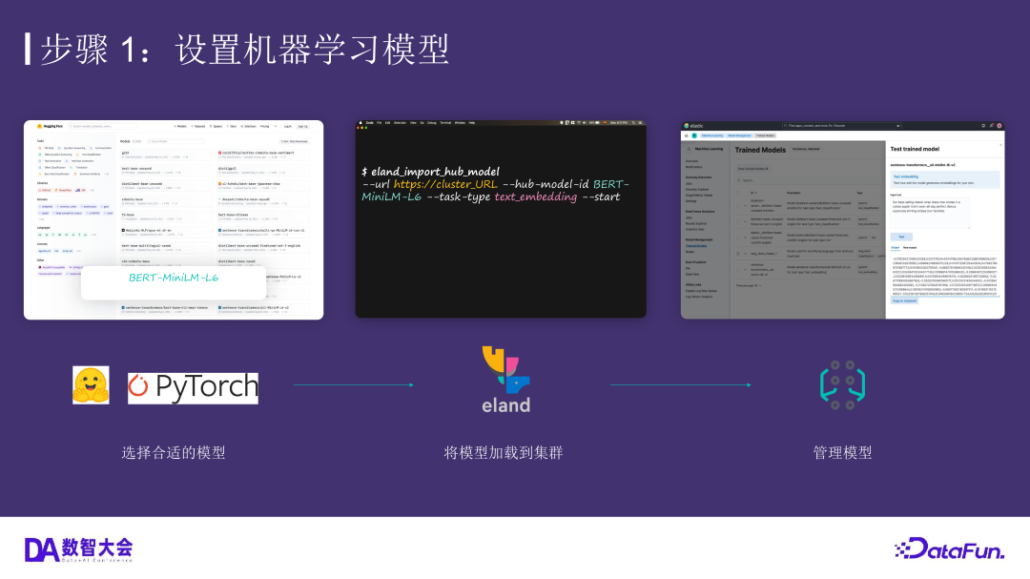Expand the sentence-transformers model row

point(745,272)
